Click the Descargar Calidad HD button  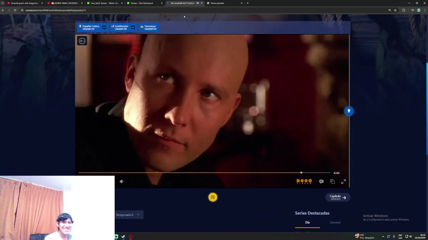pyautogui.click(x=148, y=27)
